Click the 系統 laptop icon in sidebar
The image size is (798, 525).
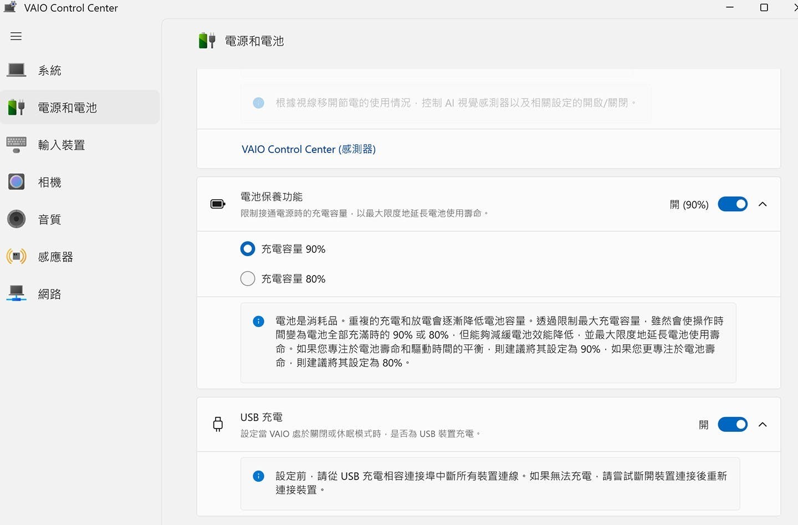click(x=16, y=70)
